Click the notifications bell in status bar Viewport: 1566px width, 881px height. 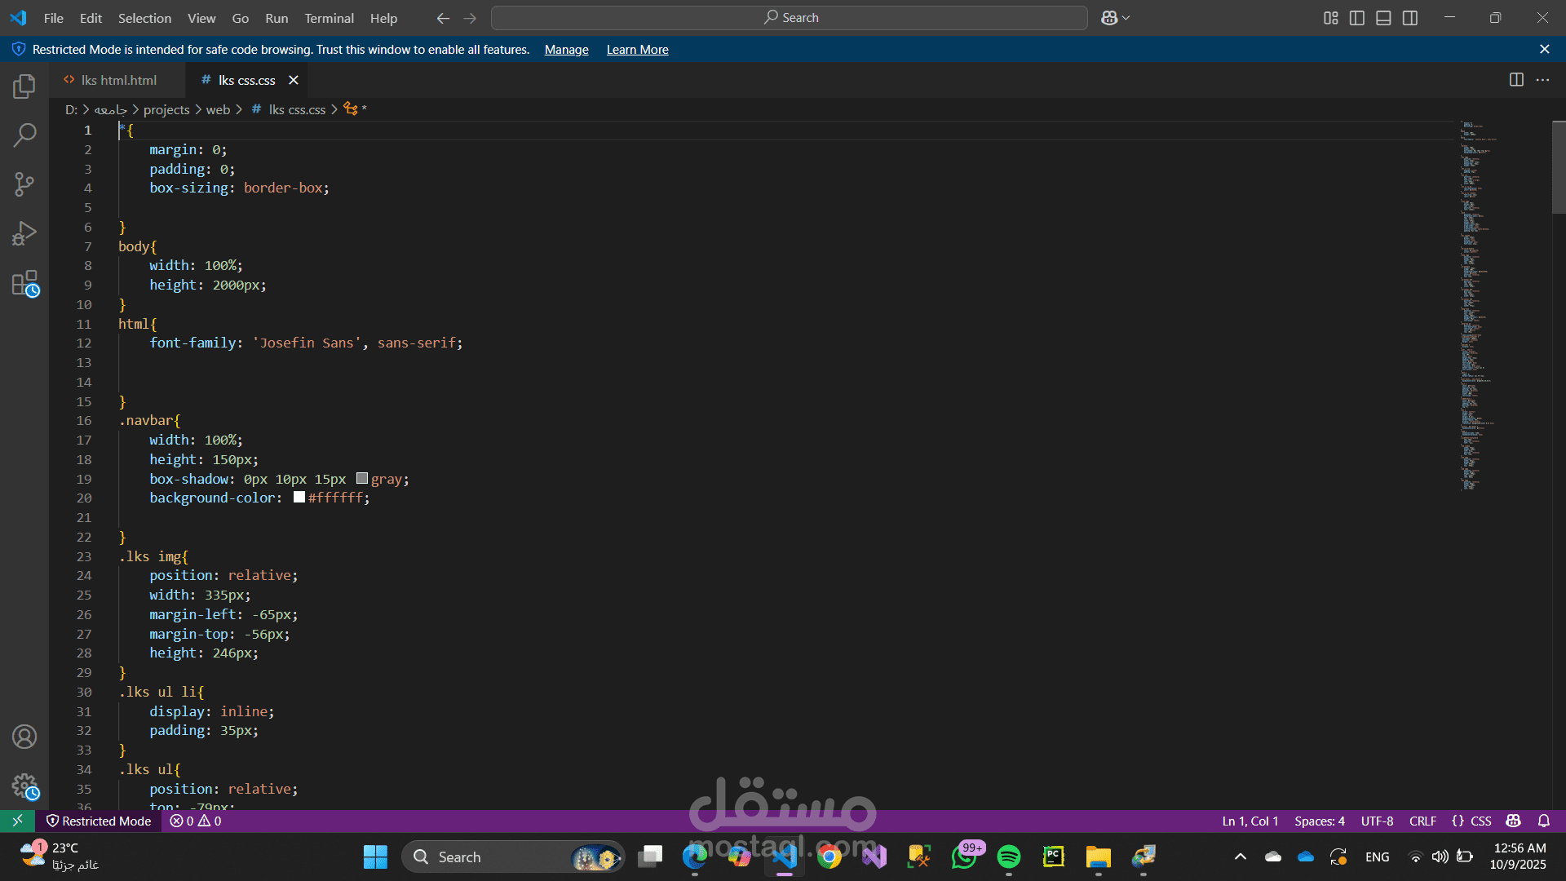pos(1543,821)
